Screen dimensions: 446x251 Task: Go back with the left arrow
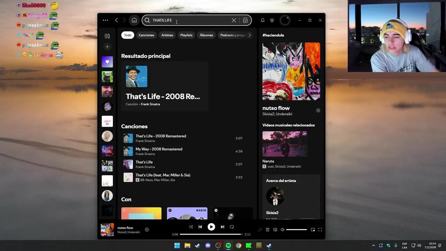pyautogui.click(x=116, y=20)
